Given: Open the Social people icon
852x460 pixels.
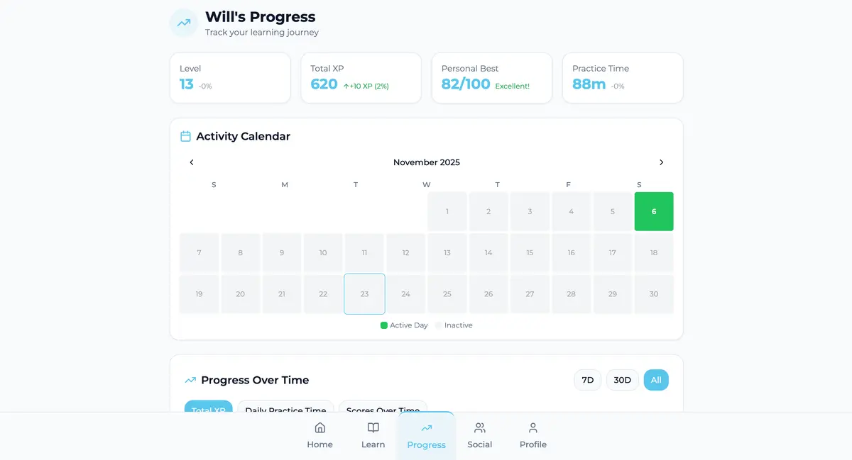Looking at the screenshot, I should tap(480, 428).
